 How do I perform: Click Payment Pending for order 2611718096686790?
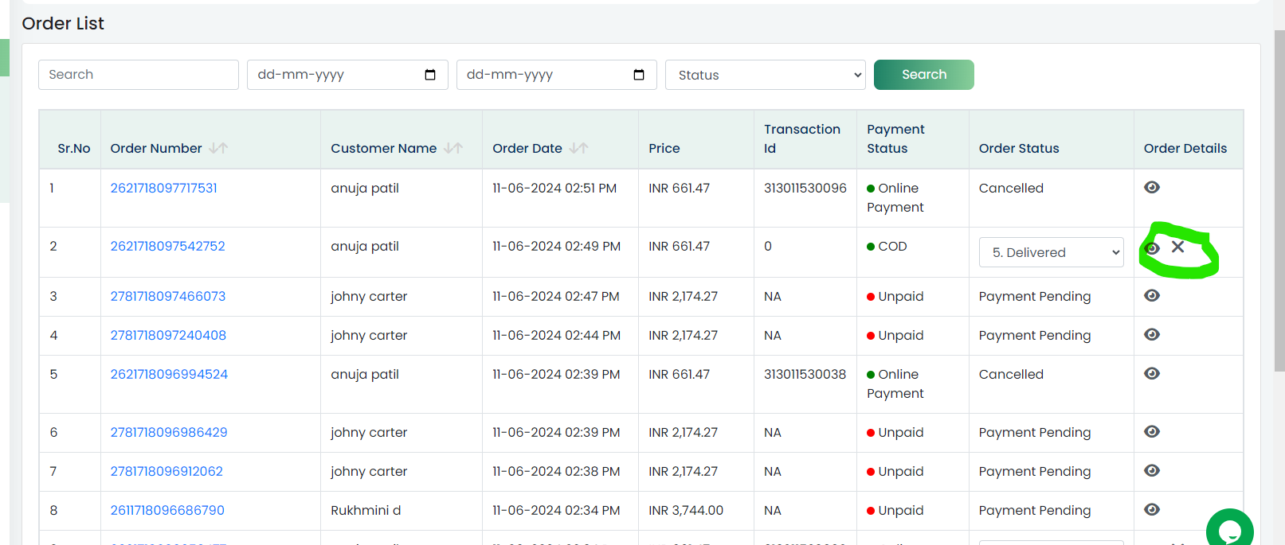click(1035, 510)
